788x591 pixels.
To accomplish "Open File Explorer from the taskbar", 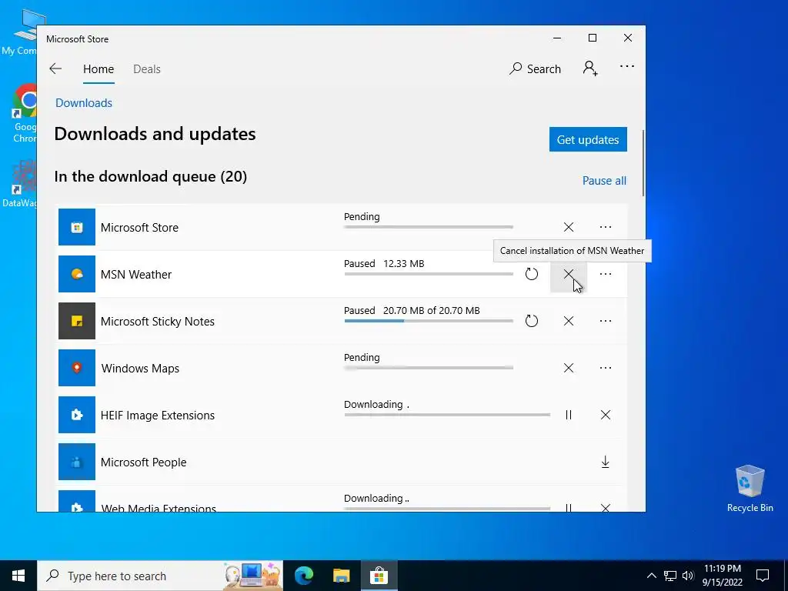I will click(x=341, y=576).
